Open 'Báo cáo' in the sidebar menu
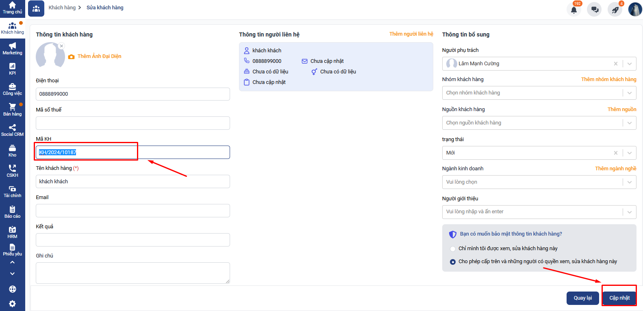Viewport: 643px width, 311px height. 12,212
